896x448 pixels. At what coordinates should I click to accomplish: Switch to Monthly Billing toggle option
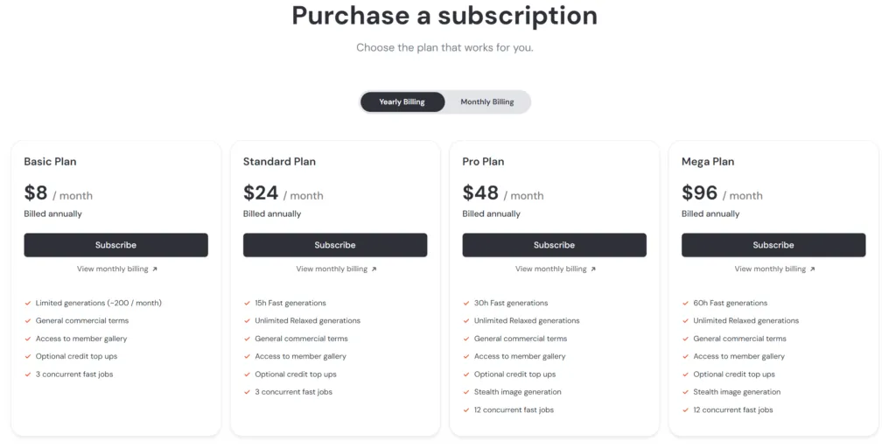(486, 102)
